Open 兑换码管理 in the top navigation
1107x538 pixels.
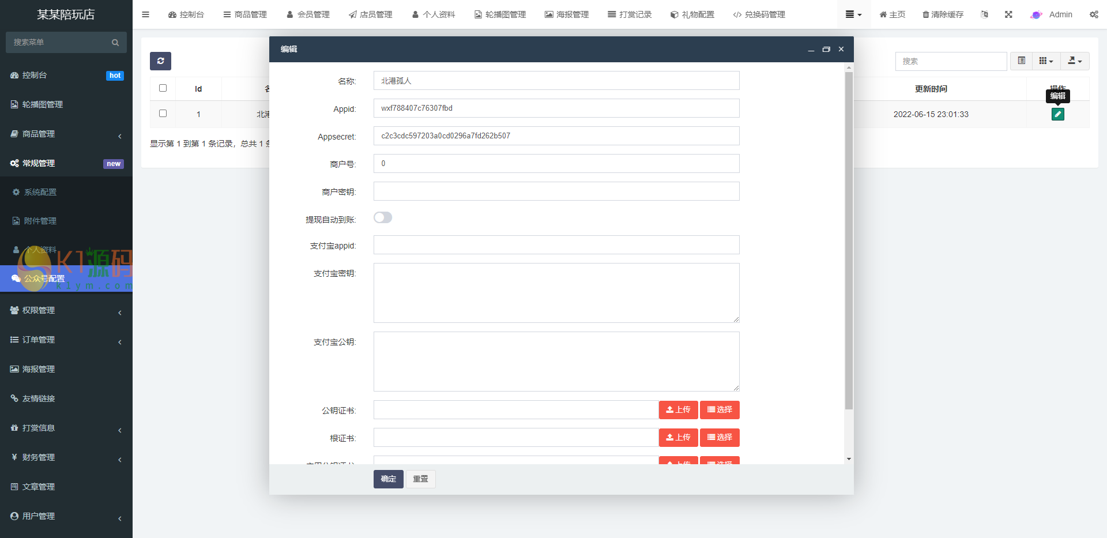coord(759,14)
